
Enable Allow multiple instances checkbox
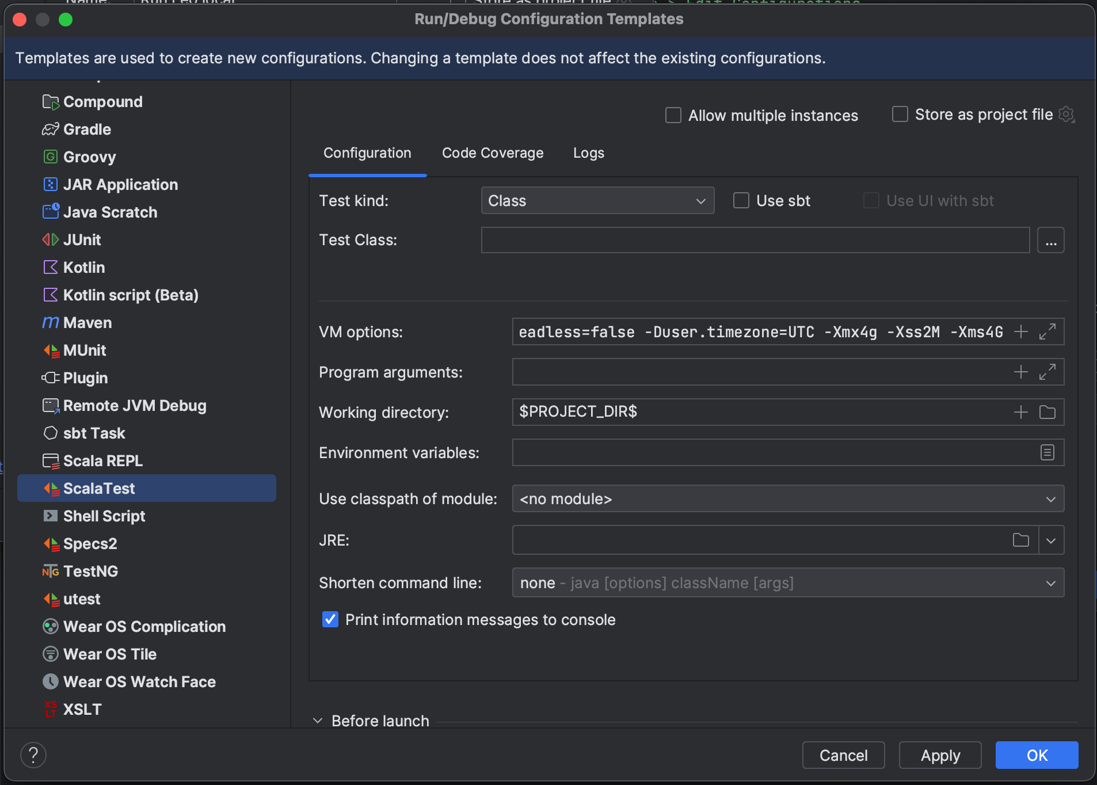coord(673,116)
